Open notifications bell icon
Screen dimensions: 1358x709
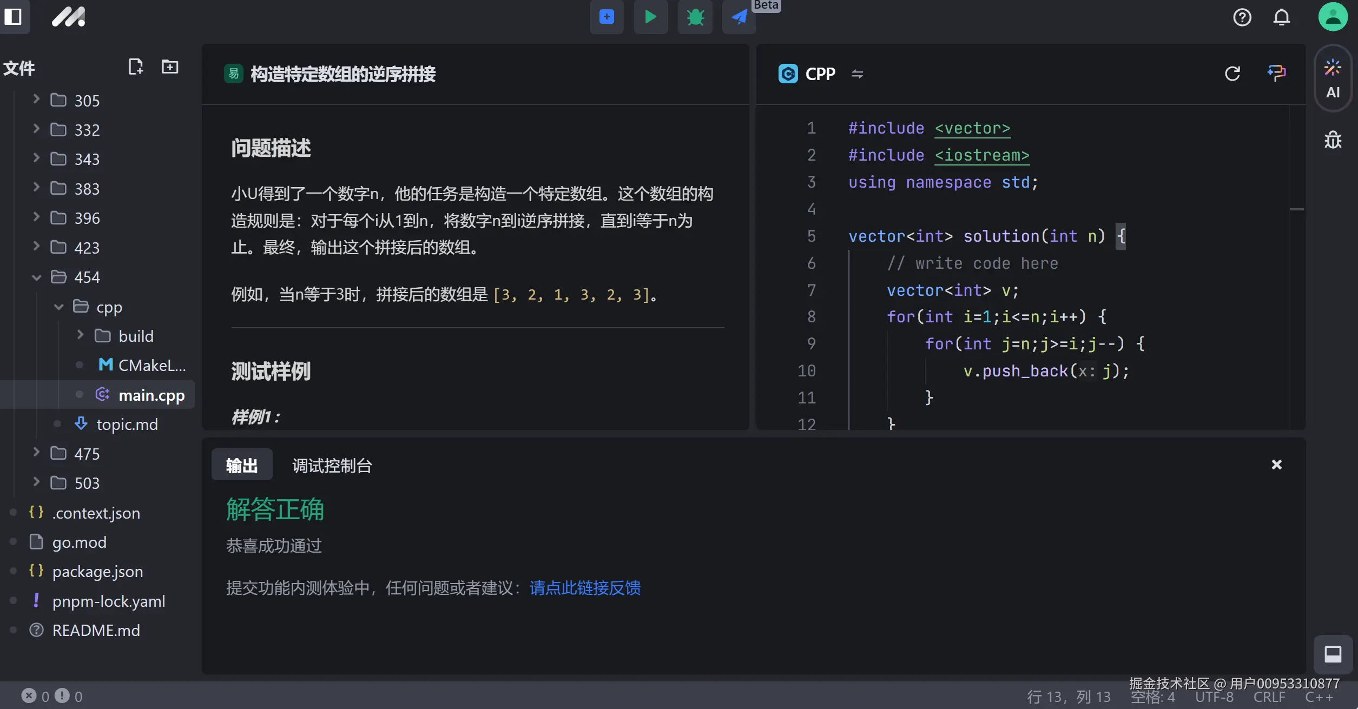coord(1282,17)
